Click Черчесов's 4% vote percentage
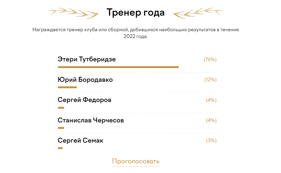Viewport: 281px width, 173px height. [x=211, y=120]
